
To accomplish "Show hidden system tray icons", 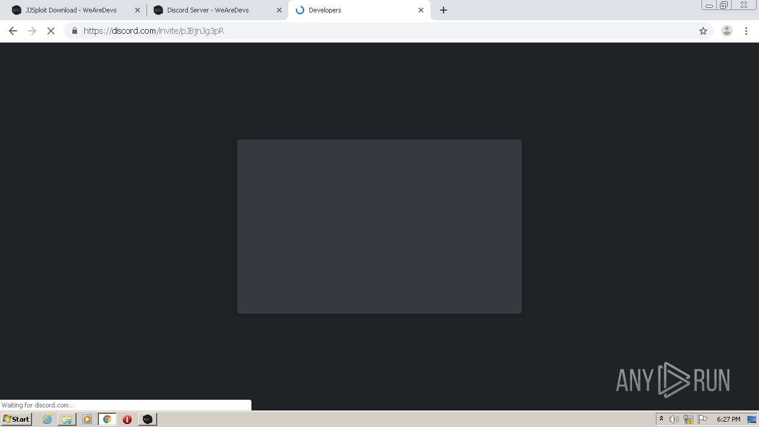I will point(661,419).
